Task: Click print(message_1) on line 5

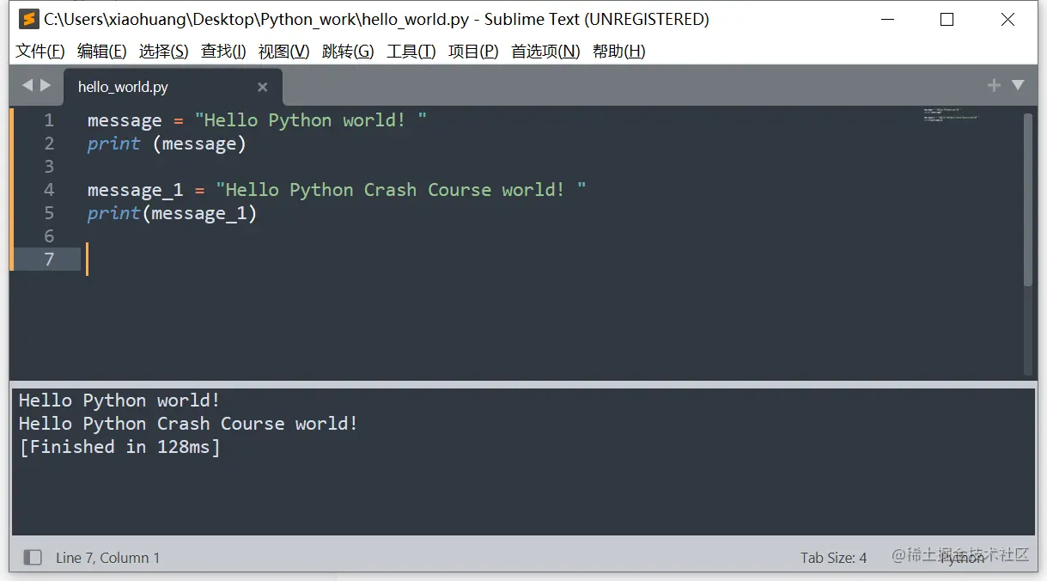Action: 172,213
